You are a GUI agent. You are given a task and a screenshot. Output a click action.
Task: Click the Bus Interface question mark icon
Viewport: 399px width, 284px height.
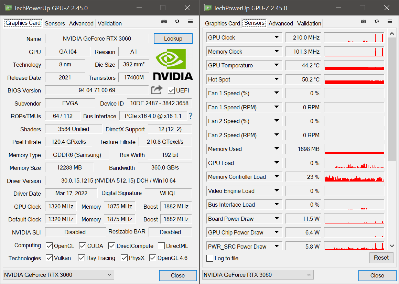coord(191,116)
